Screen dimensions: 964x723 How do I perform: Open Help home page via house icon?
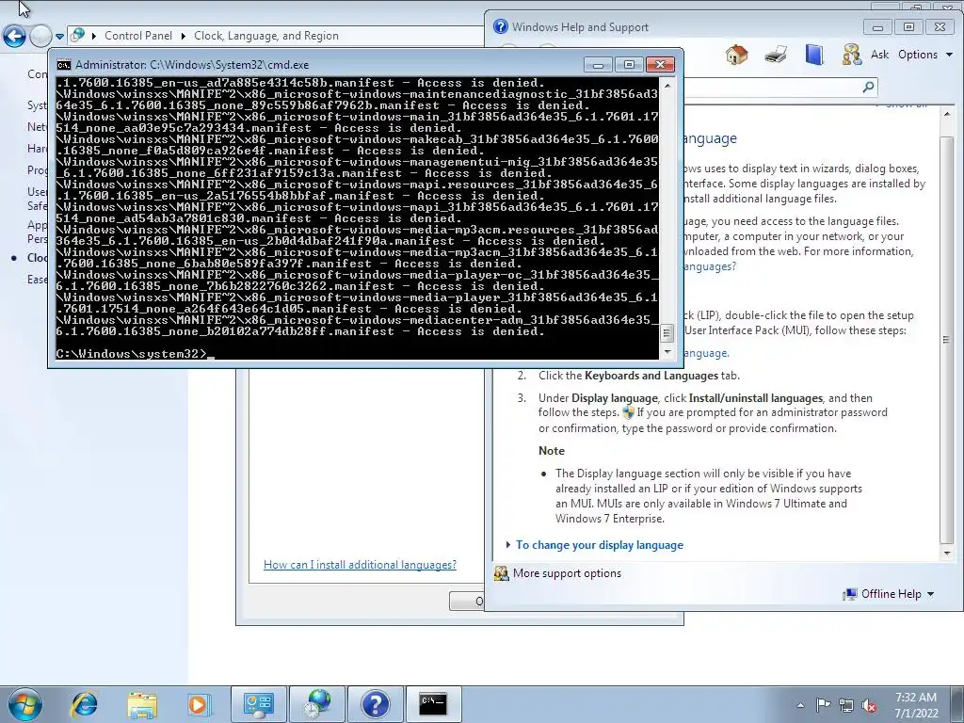coord(736,55)
